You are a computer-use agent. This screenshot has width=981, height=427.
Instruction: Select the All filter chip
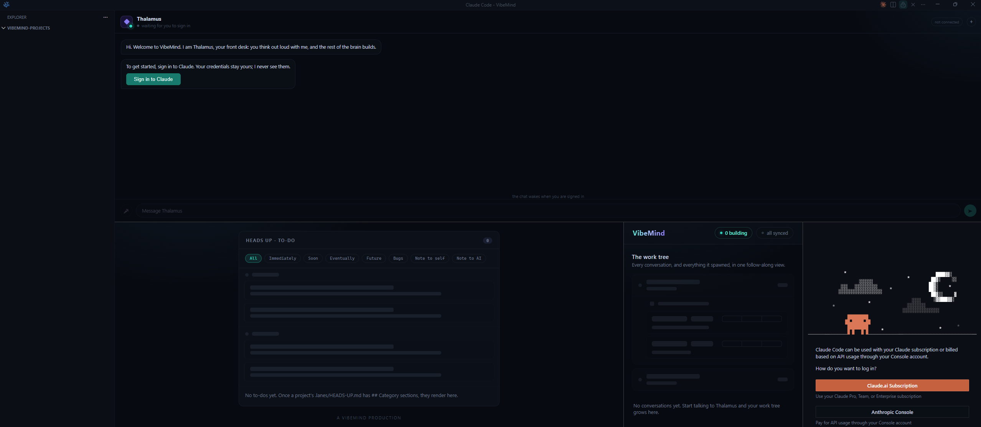pyautogui.click(x=253, y=258)
